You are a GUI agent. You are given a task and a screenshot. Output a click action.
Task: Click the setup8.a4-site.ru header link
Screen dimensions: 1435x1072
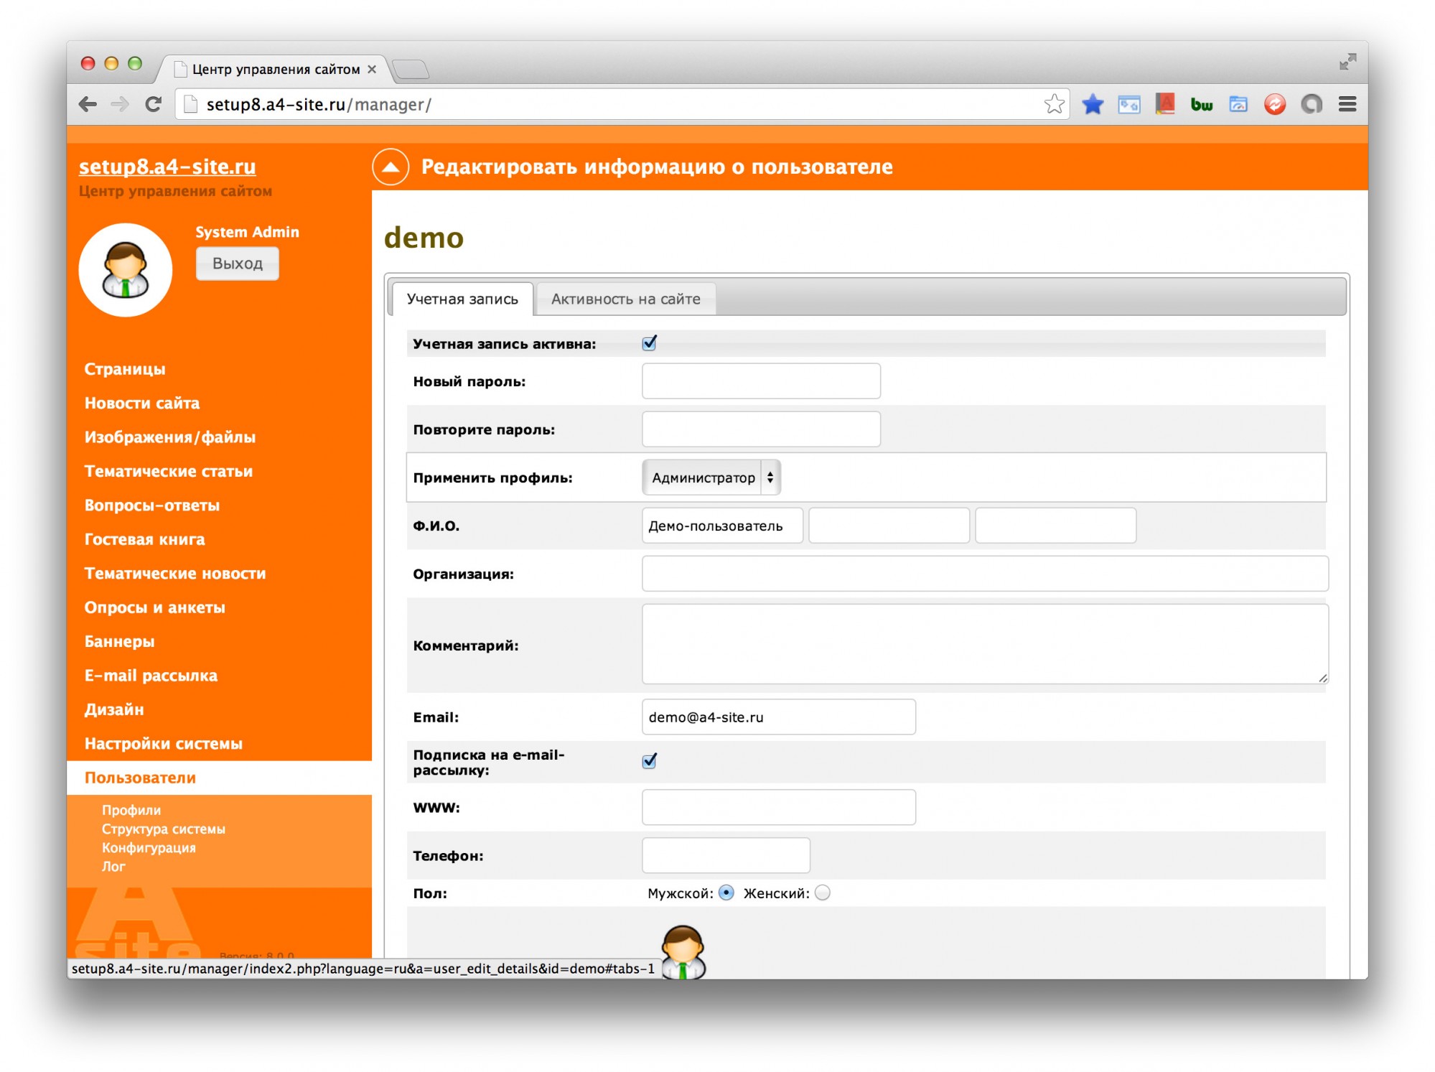pyautogui.click(x=167, y=166)
